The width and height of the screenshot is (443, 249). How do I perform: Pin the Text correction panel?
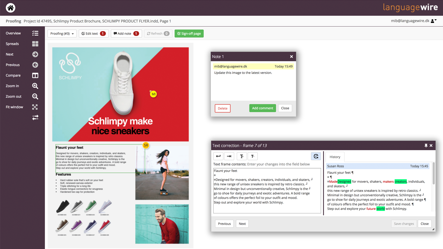[x=426, y=146]
